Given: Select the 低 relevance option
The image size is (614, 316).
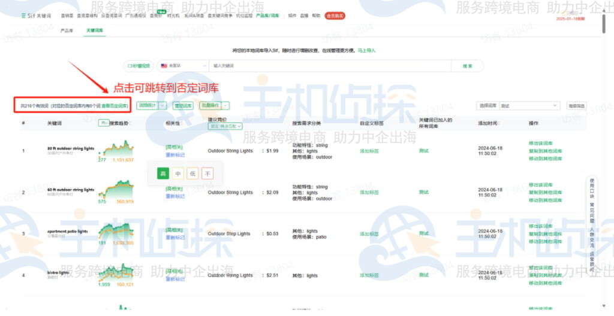Looking at the screenshot, I should (192, 174).
